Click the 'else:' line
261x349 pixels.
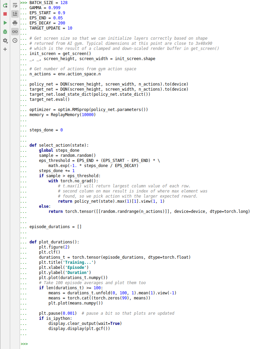click(45, 206)
